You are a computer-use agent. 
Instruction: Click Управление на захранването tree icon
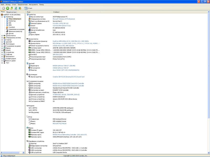(7, 29)
